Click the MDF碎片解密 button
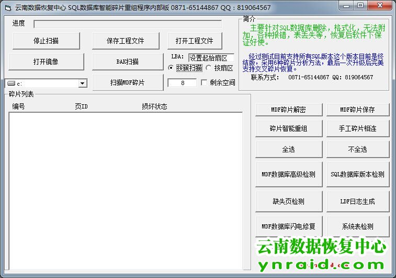The width and height of the screenshot is (396, 278). tap(288, 110)
